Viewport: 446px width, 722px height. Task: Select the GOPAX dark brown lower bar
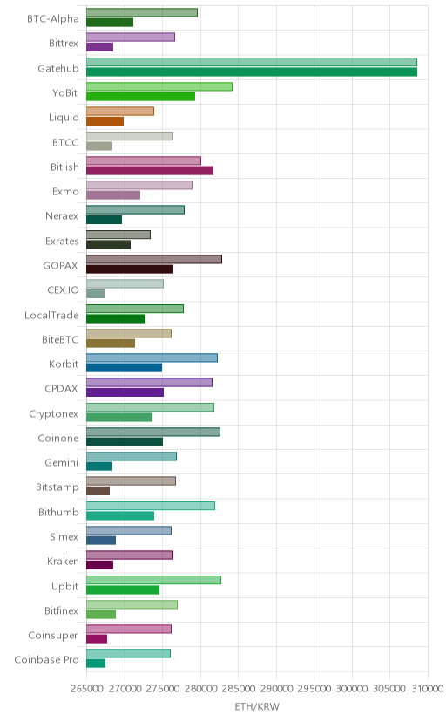(130, 269)
